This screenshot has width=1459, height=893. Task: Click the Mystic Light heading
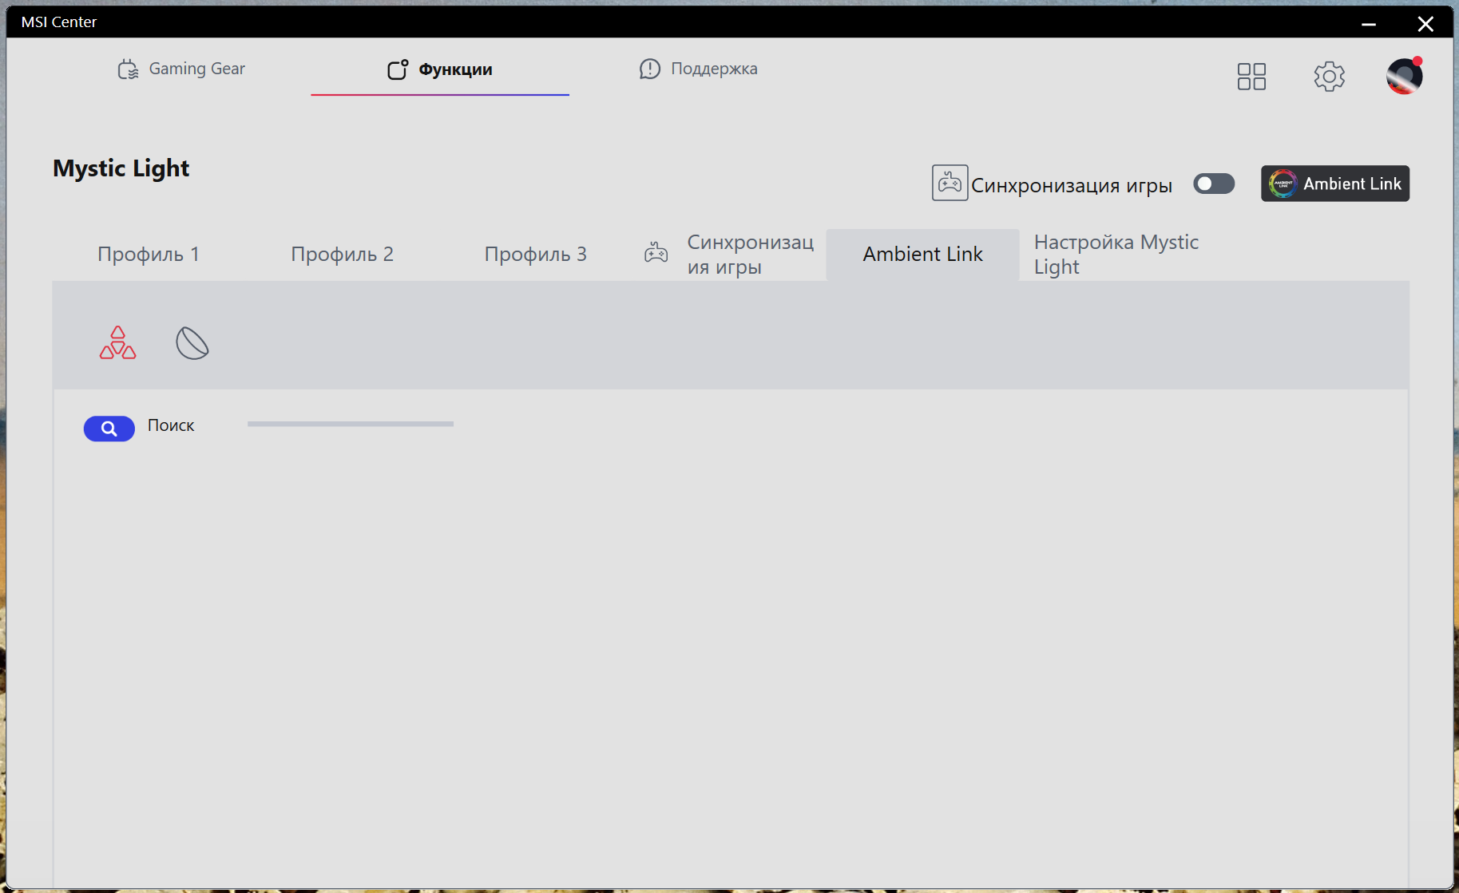pos(121,168)
